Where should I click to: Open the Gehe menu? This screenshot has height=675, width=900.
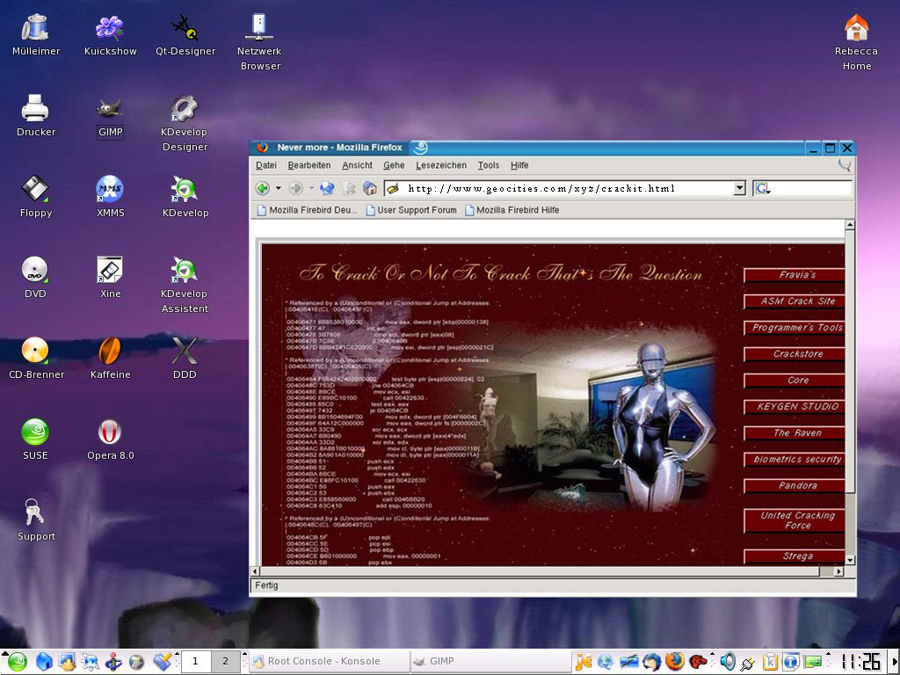tap(394, 165)
